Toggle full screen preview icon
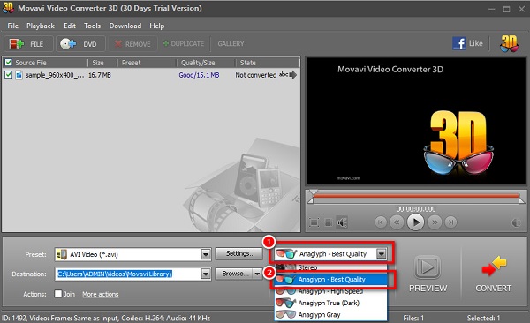Viewport: 530px width, 323px height. point(314,222)
